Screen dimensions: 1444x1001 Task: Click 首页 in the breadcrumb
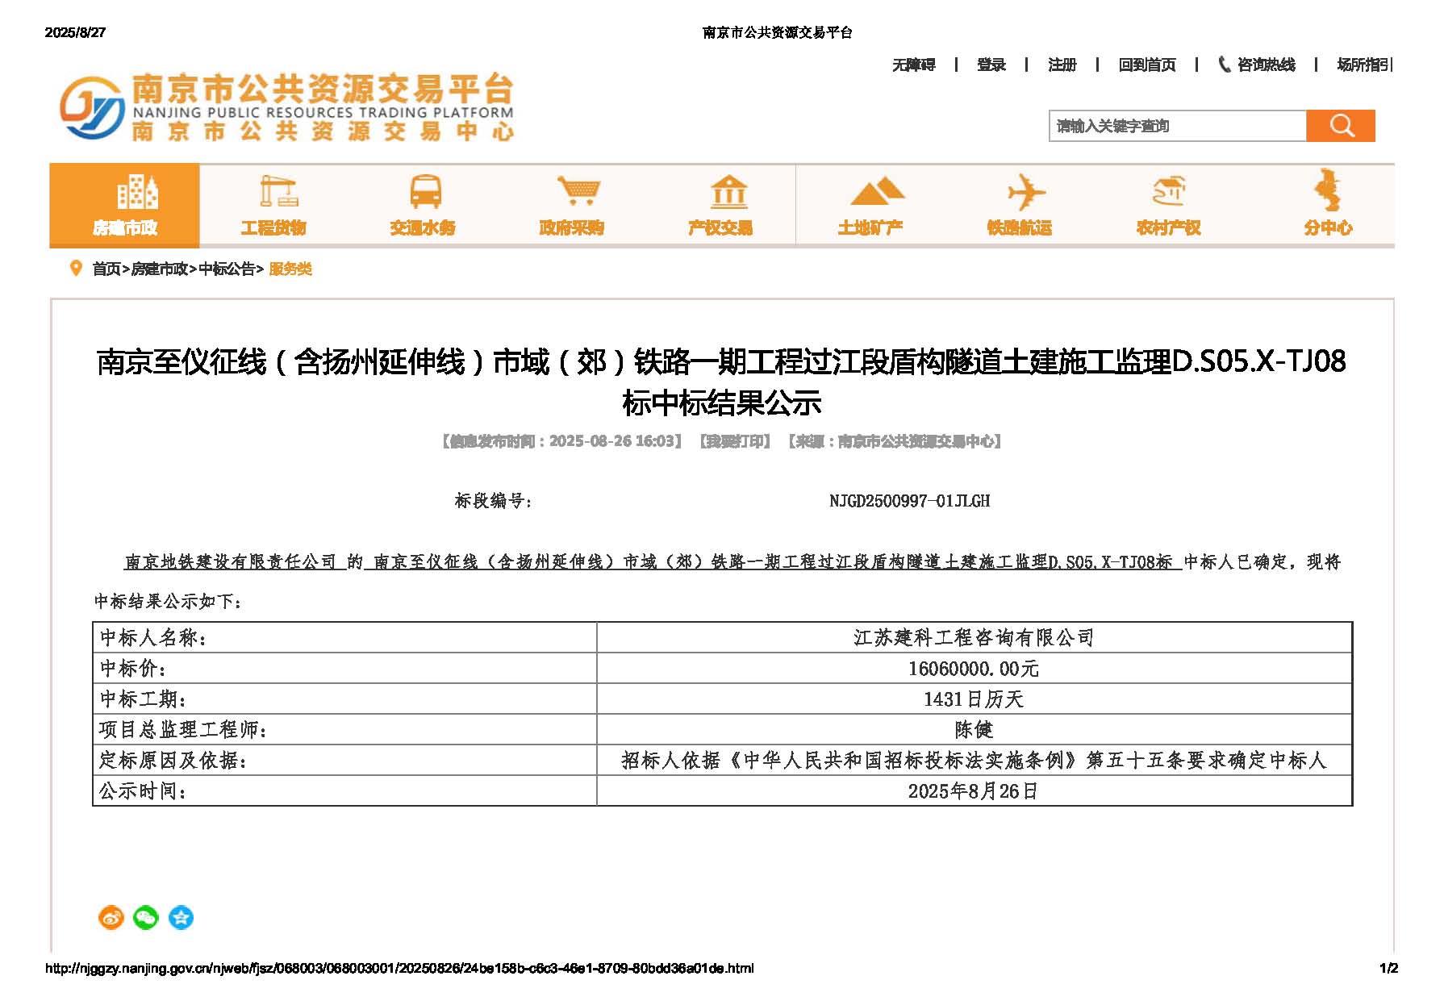pyautogui.click(x=106, y=269)
